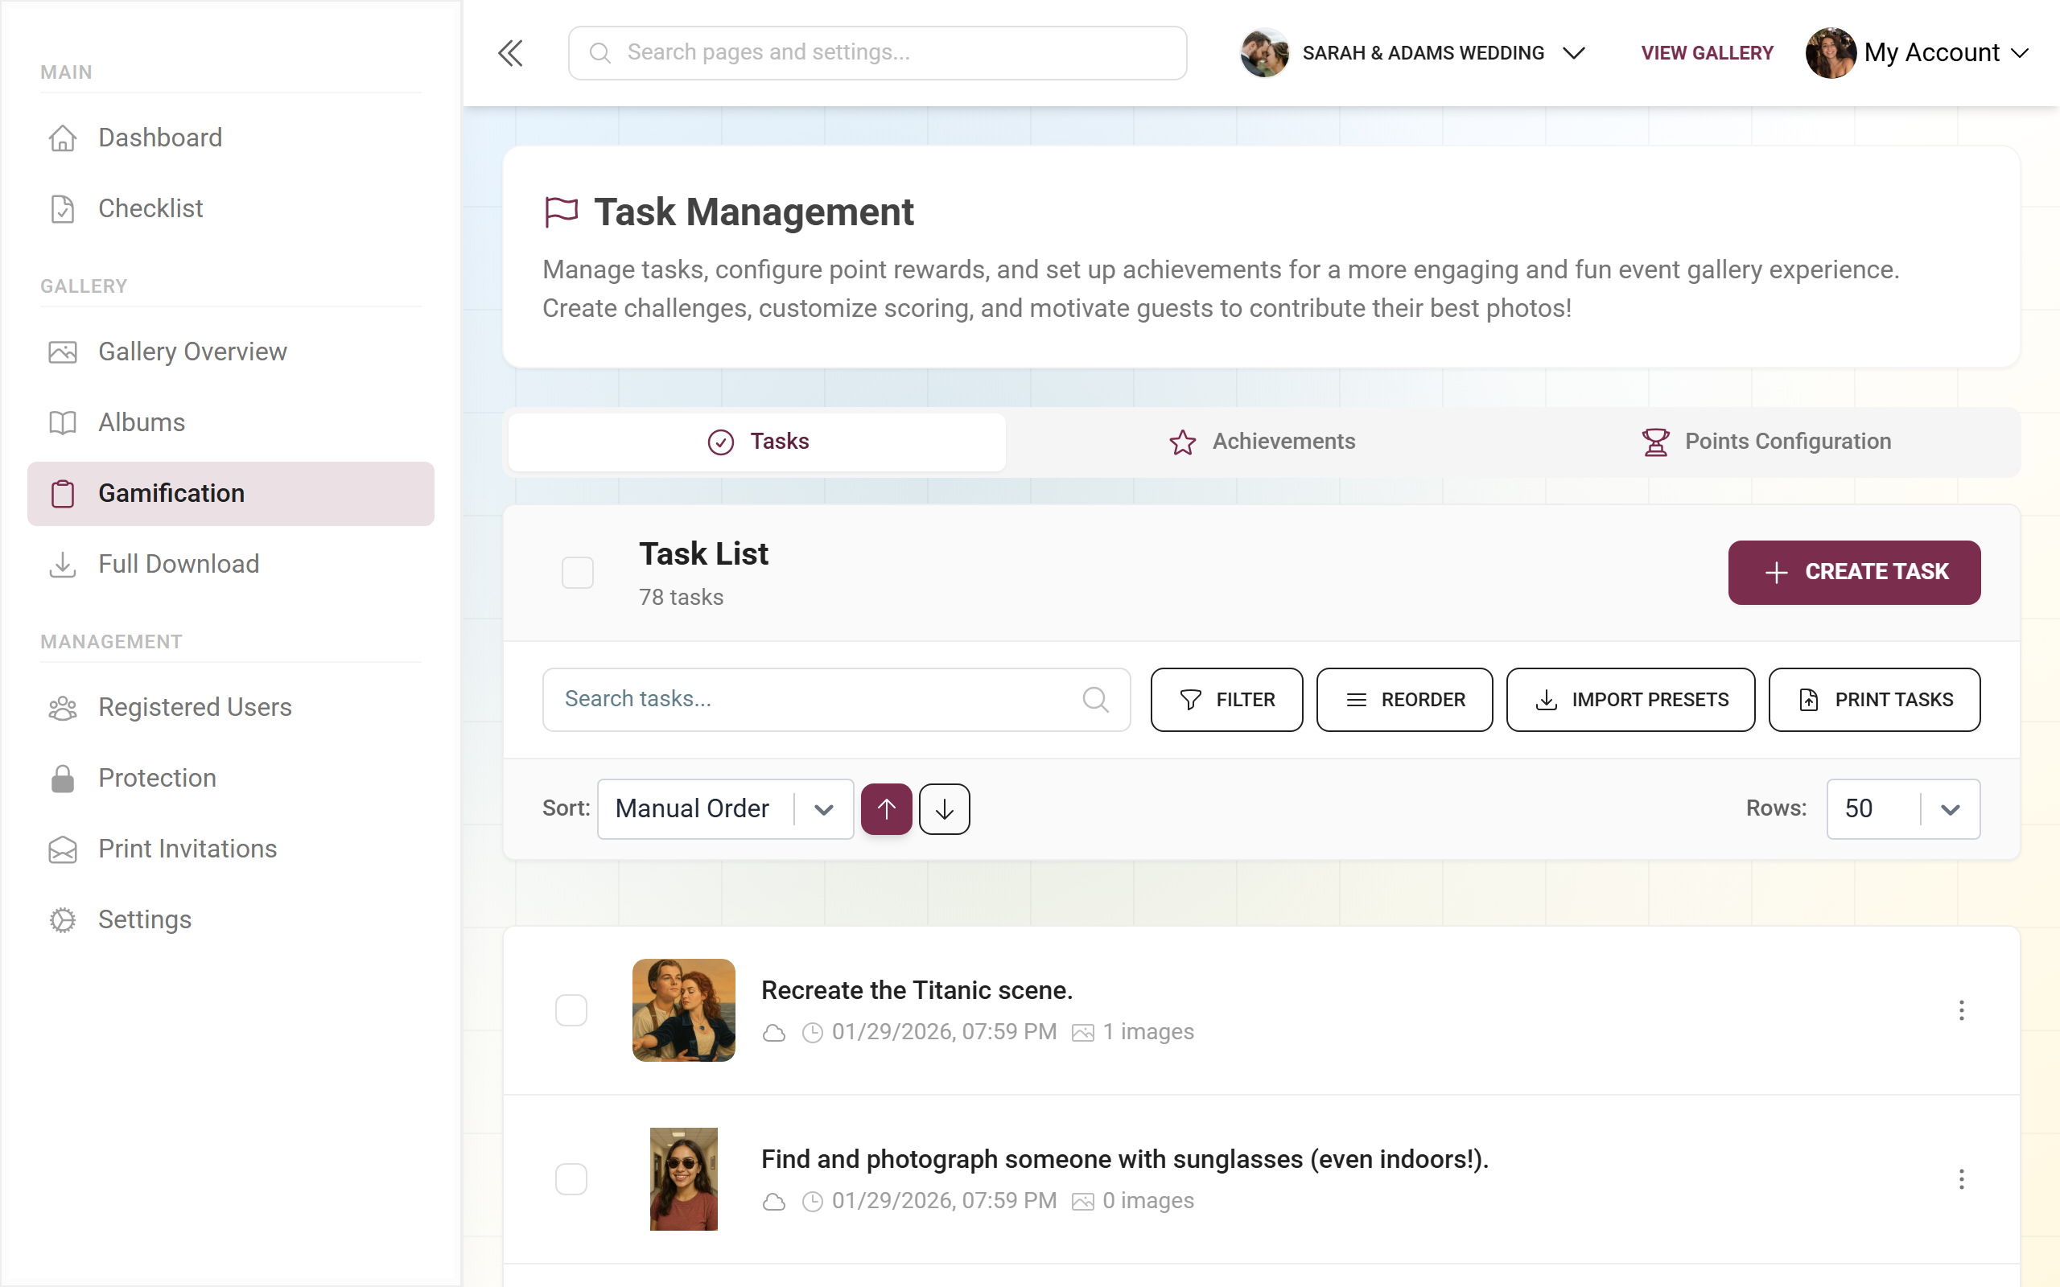Sort descending with the down arrow
Screen dimensions: 2060x1287
(x=944, y=808)
